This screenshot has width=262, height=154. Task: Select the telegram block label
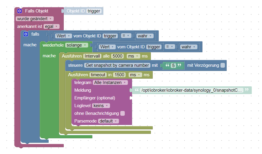point(83,82)
